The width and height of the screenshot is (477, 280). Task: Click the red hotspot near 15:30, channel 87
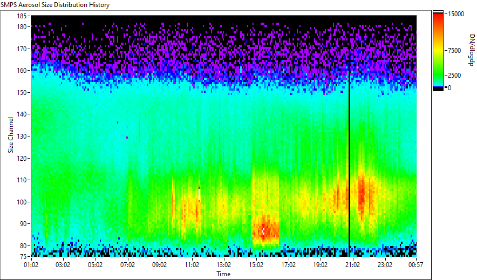pyautogui.click(x=265, y=230)
